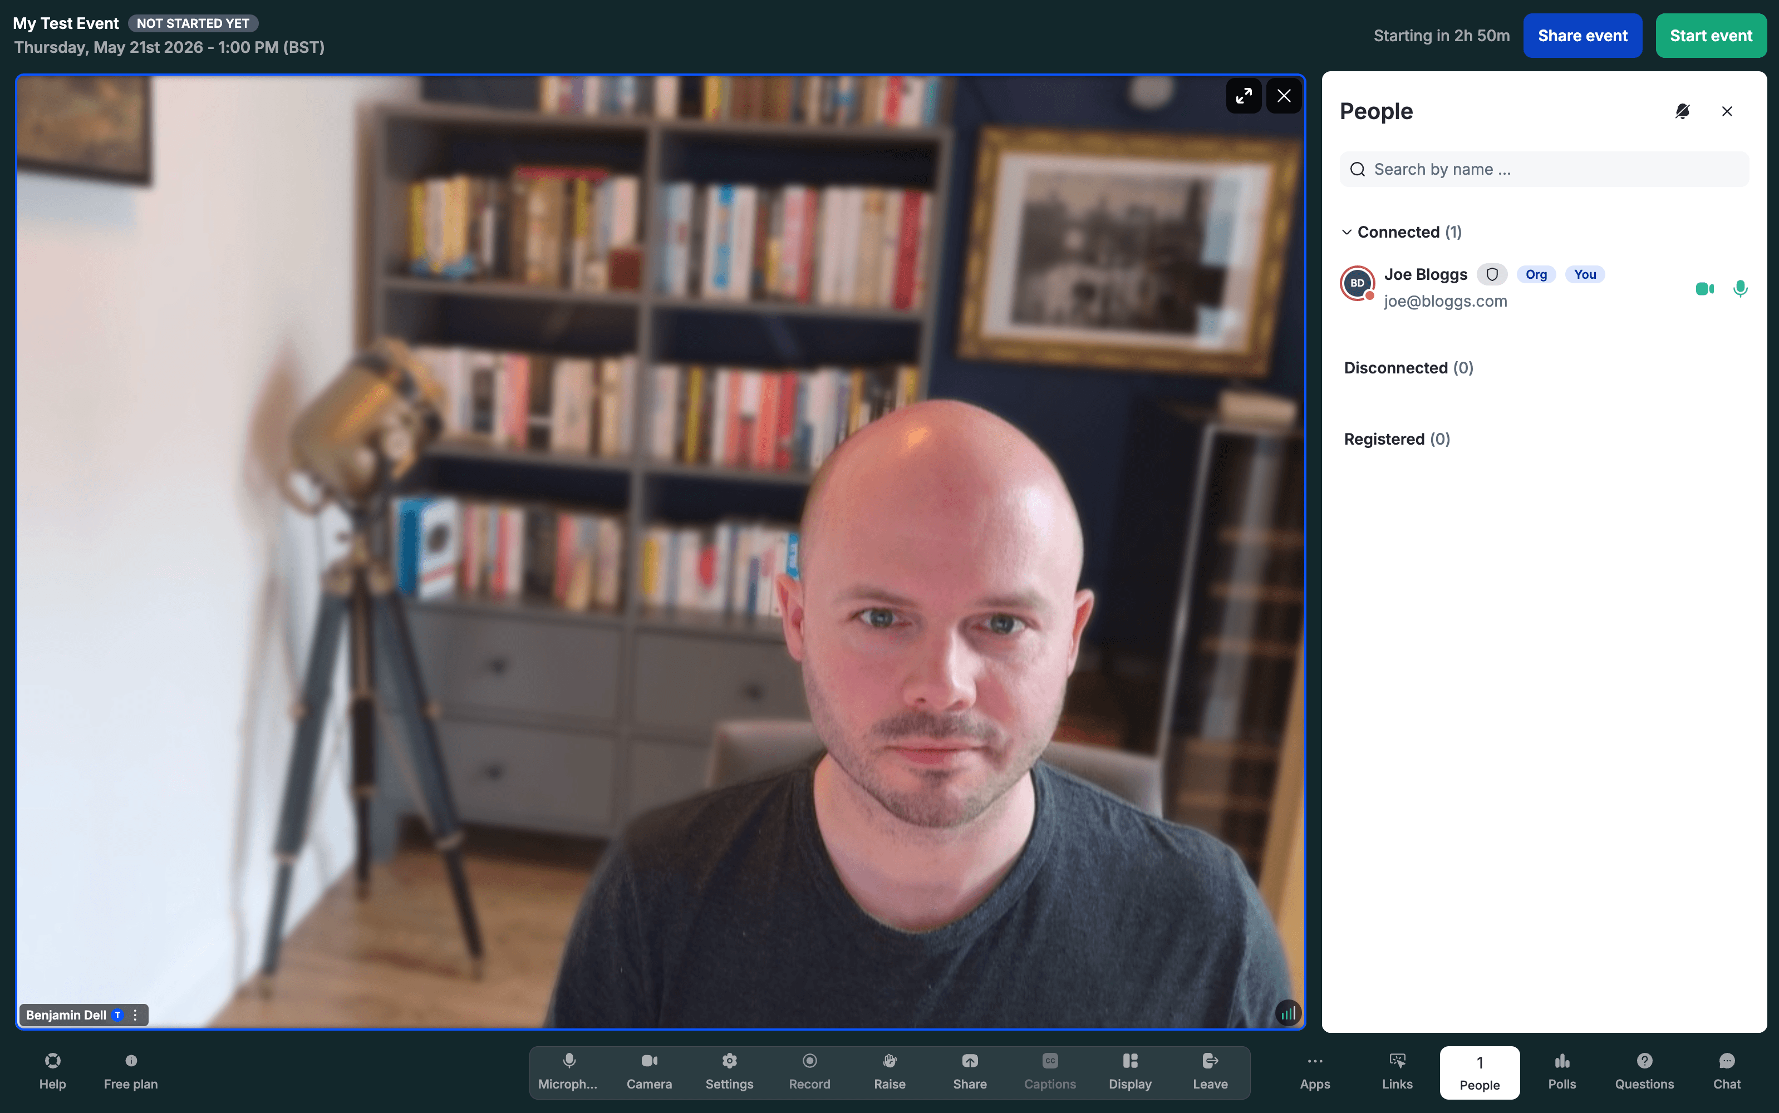The image size is (1779, 1113).
Task: Focus the Search by name field
Action: click(x=1544, y=169)
